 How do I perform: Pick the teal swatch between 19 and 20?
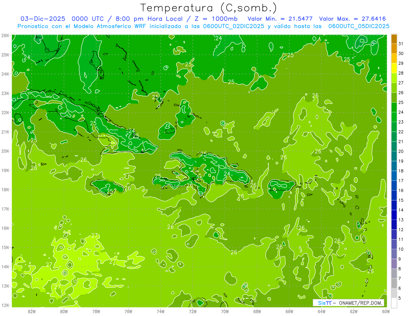tap(394, 156)
